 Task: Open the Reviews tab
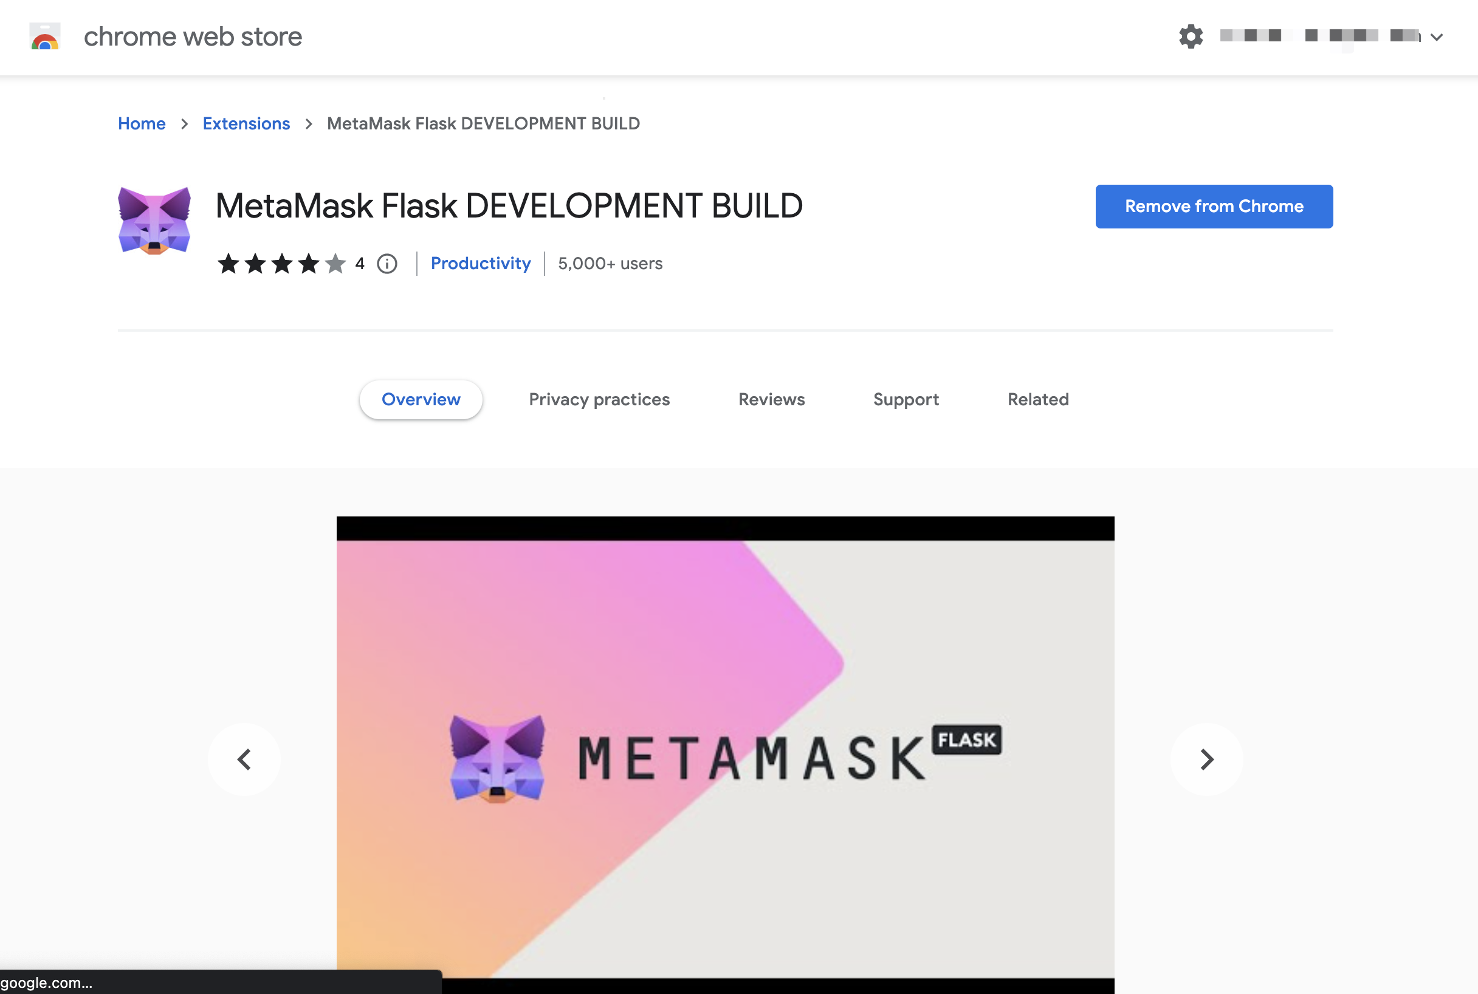tap(771, 399)
